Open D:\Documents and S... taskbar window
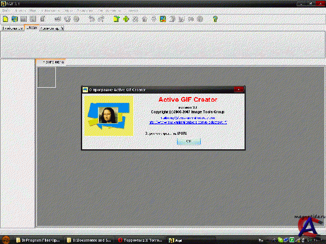This screenshot has height=244, width=326. (x=90, y=240)
